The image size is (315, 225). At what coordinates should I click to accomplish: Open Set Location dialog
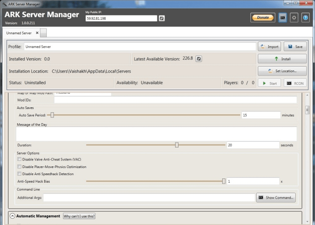(x=282, y=71)
